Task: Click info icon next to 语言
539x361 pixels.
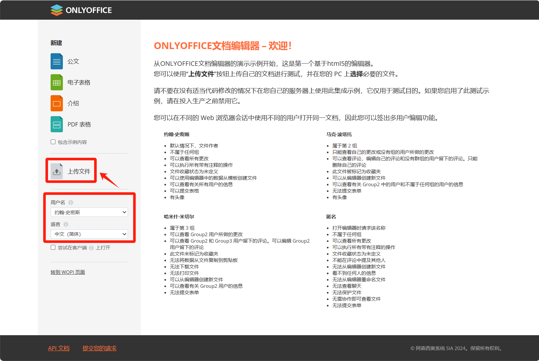Action: point(66,224)
